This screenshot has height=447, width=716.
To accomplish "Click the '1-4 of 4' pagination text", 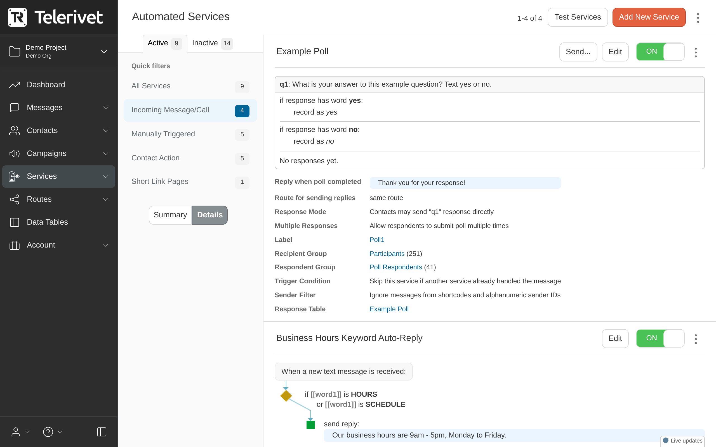I will pyautogui.click(x=530, y=18).
